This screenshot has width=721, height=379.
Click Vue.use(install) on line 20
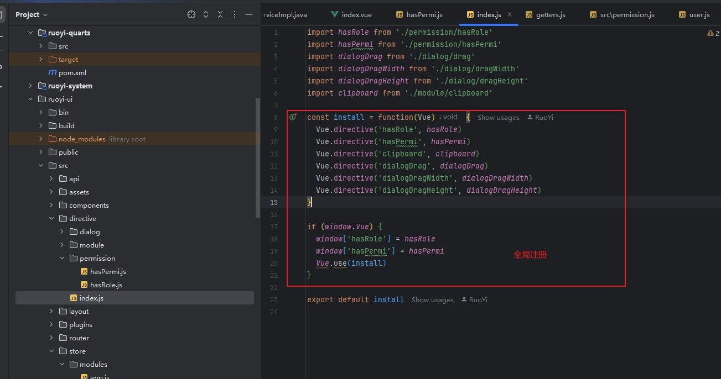coord(351,263)
